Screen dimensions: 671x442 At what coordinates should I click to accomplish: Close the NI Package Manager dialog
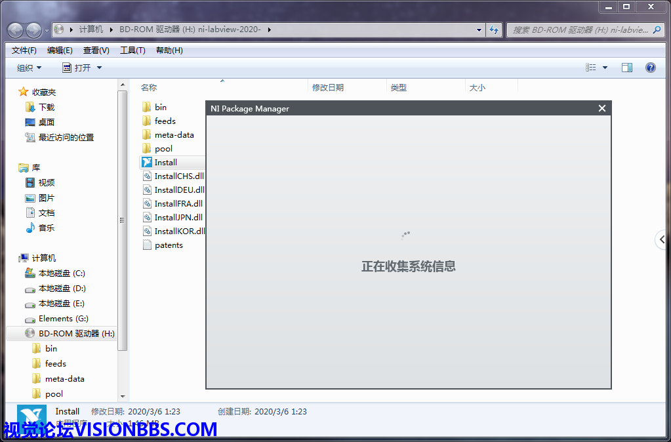pyautogui.click(x=601, y=108)
